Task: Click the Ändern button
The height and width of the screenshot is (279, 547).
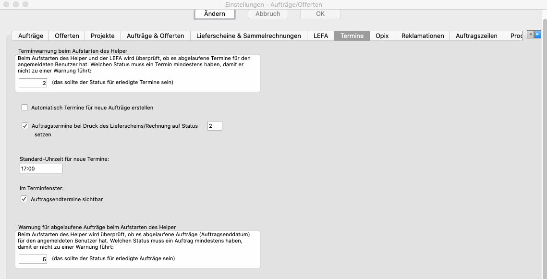Action: click(x=215, y=14)
